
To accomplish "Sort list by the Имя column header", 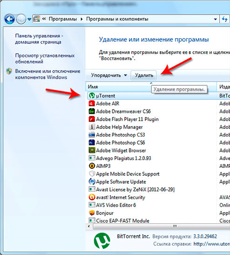I will point(151,87).
